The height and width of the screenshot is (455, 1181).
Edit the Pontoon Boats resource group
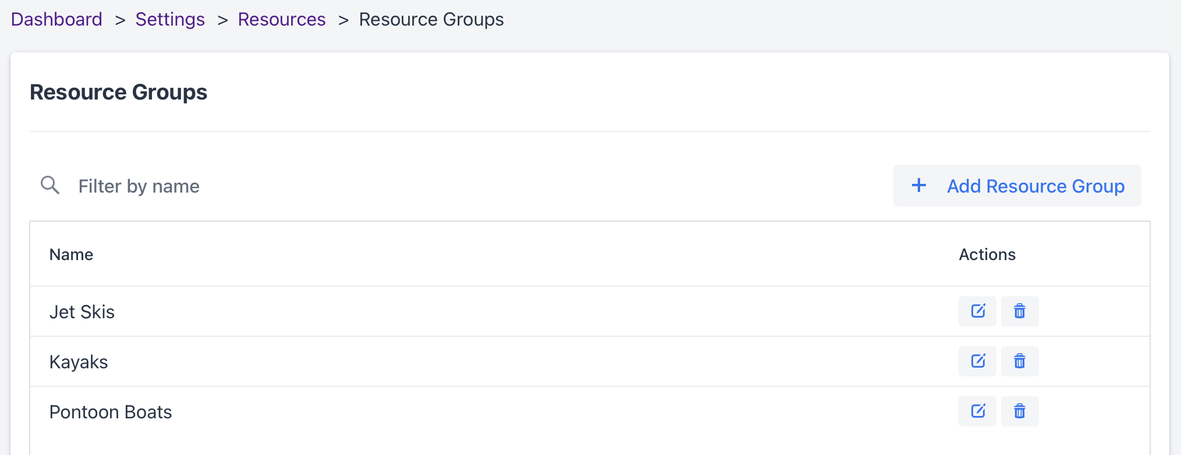click(977, 411)
